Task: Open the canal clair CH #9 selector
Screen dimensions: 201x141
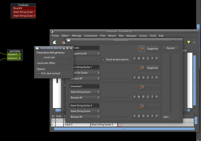Action: tap(64, 57)
